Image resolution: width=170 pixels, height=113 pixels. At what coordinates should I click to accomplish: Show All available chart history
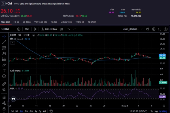(44, 111)
